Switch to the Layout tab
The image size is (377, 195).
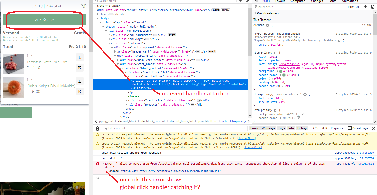point(280,1)
